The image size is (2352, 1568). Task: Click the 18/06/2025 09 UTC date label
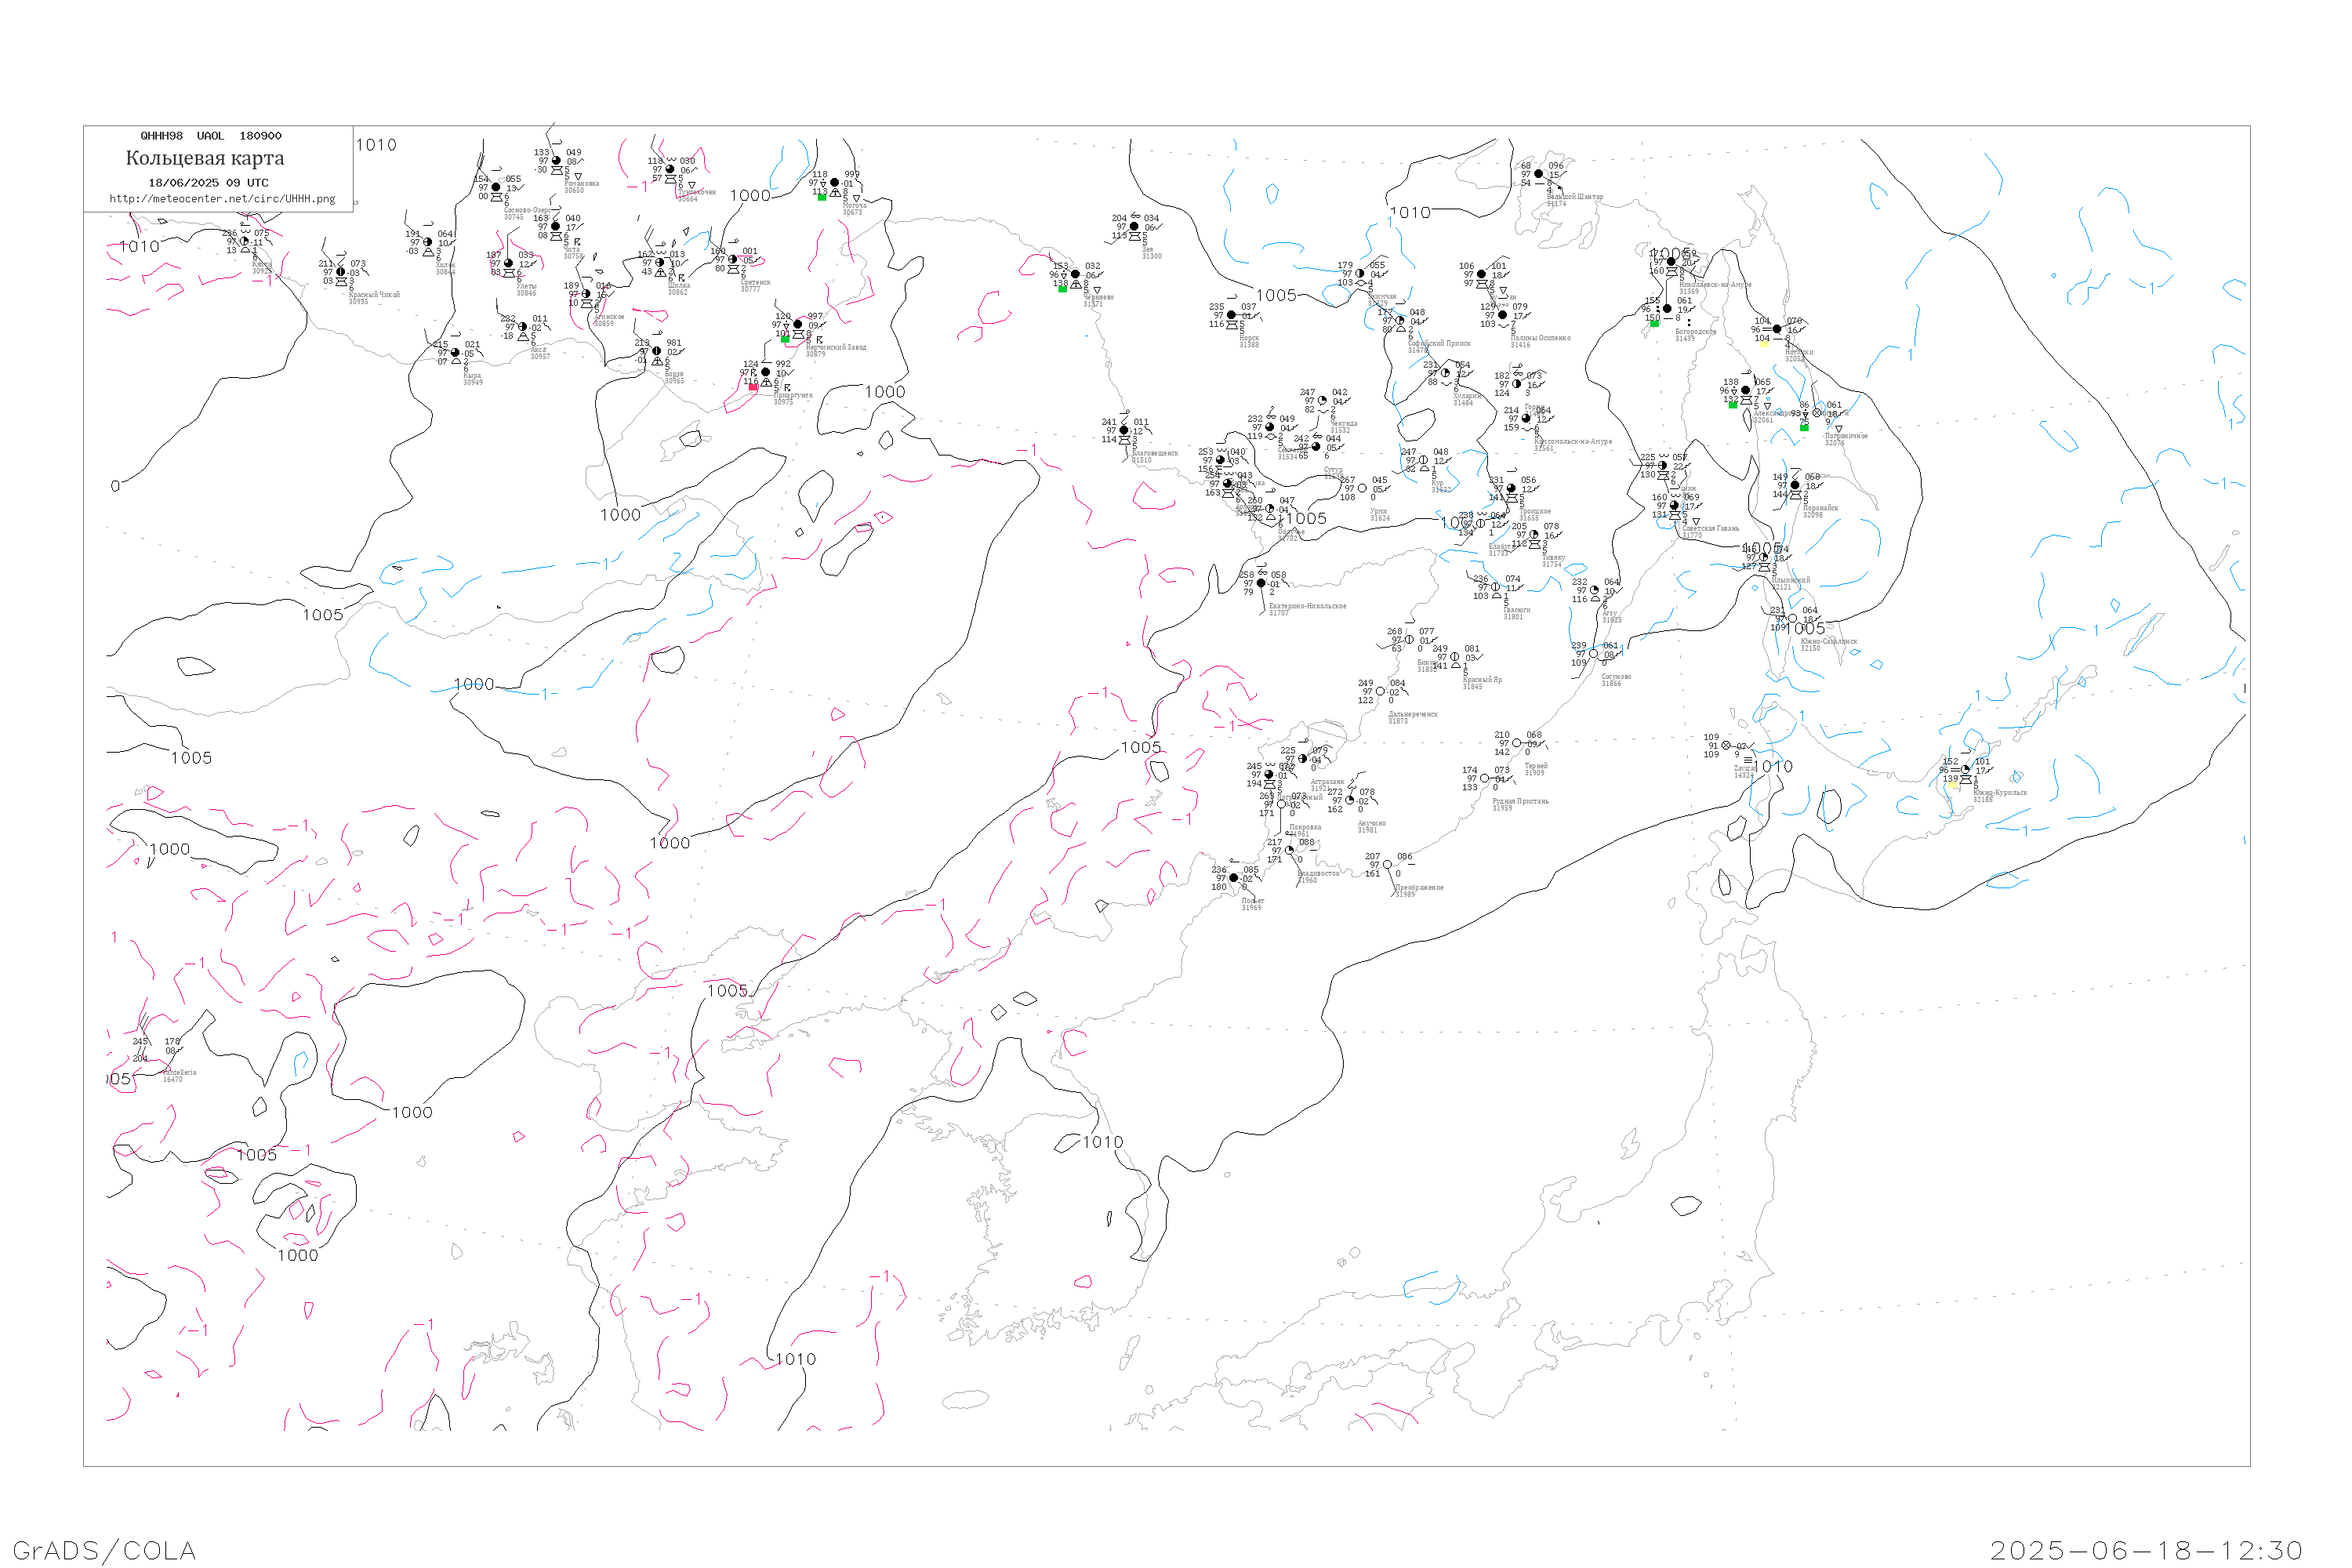coord(208,183)
